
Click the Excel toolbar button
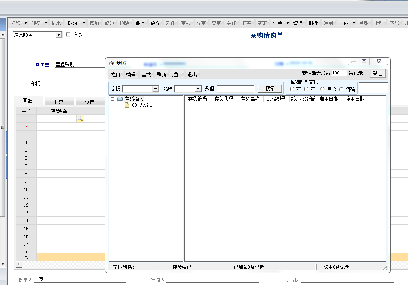[x=73, y=23]
